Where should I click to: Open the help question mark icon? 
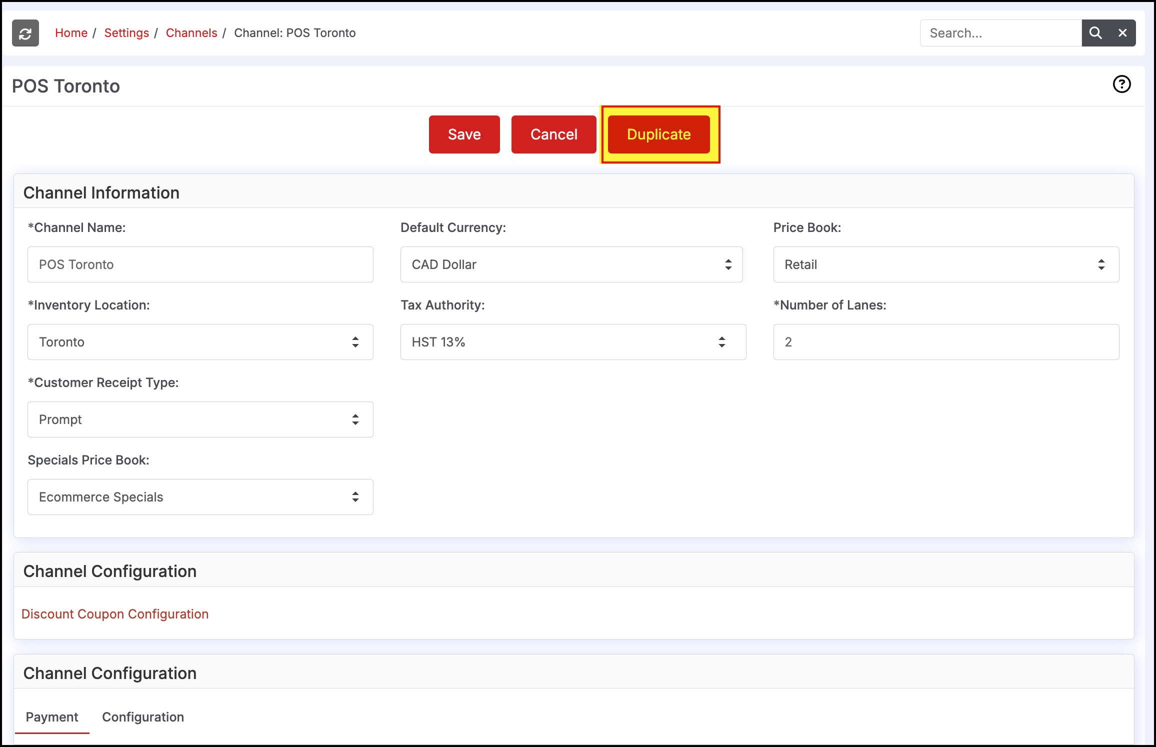click(x=1121, y=84)
